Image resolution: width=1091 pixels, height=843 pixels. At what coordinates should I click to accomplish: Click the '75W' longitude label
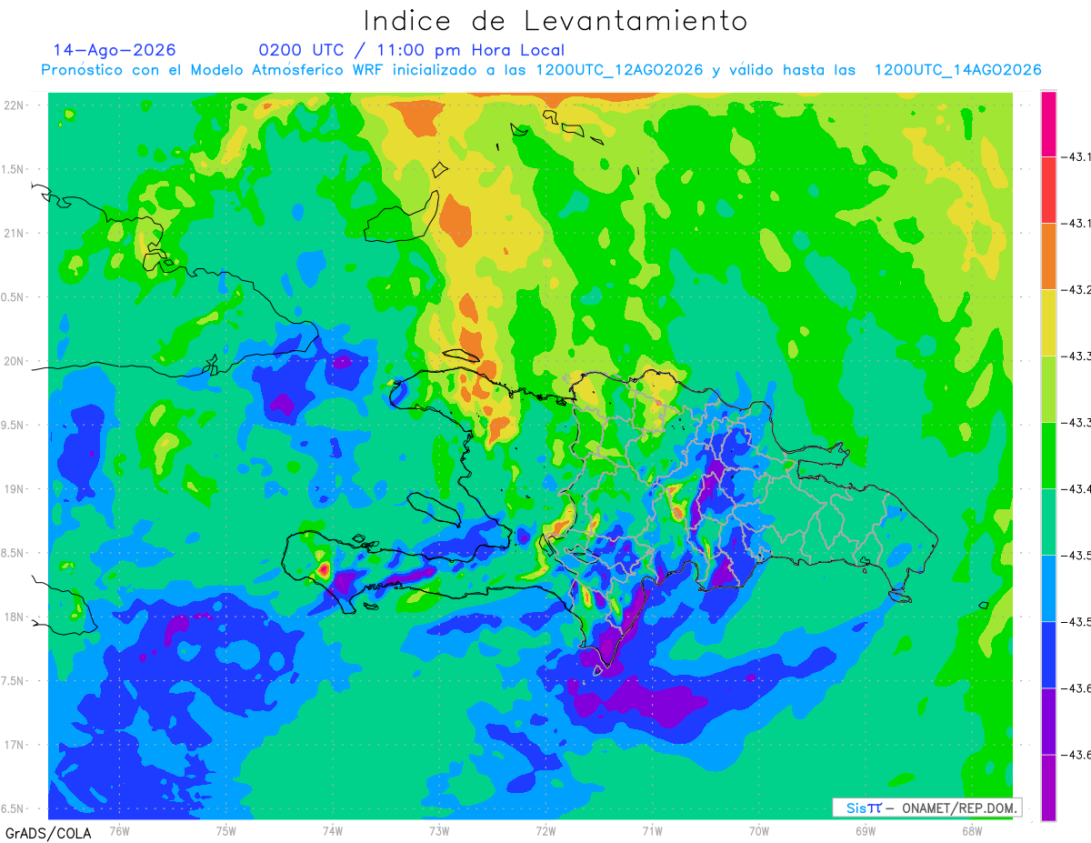(x=226, y=830)
